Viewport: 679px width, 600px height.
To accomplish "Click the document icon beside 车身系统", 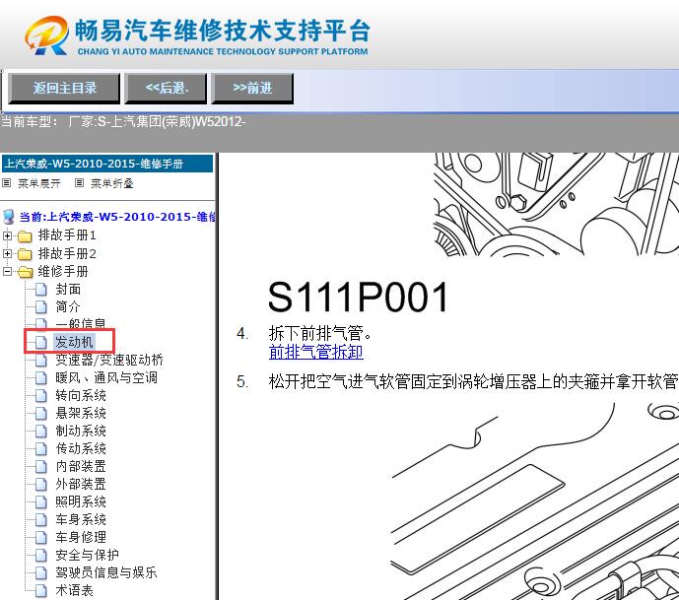I will (x=41, y=520).
